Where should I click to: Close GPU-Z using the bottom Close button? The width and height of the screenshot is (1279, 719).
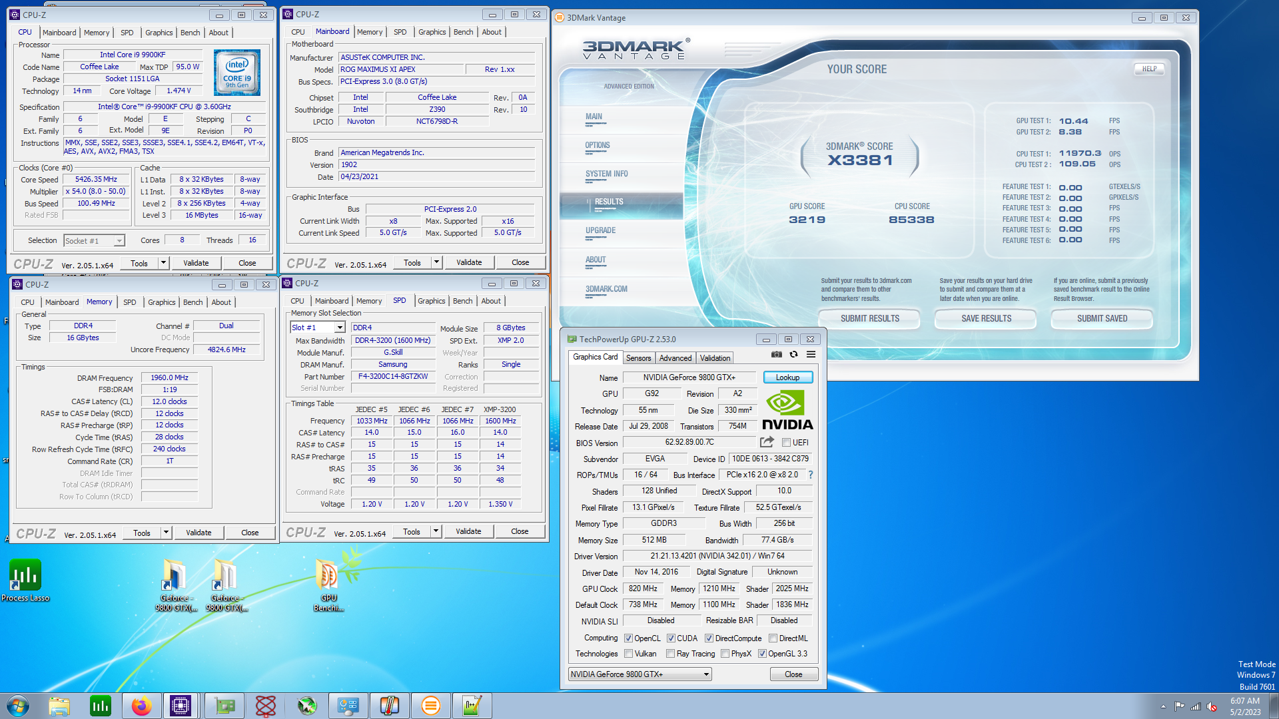(x=793, y=674)
